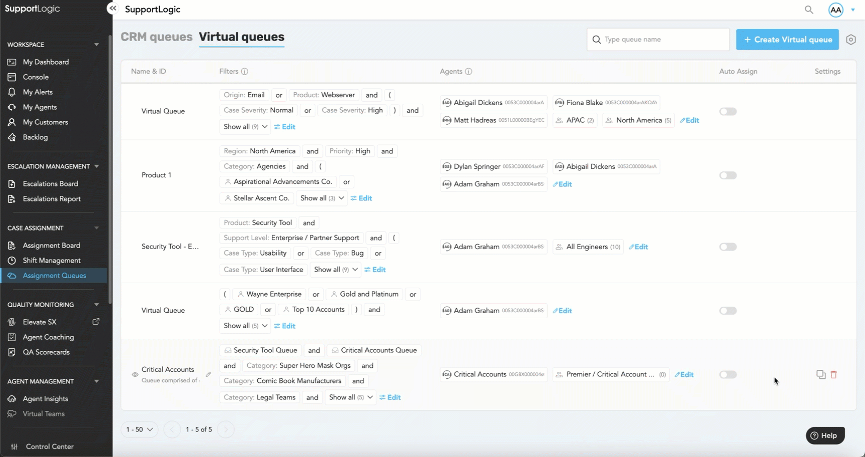Viewport: 865px width, 457px height.
Task: Click Create Virtual queue button
Action: click(787, 40)
